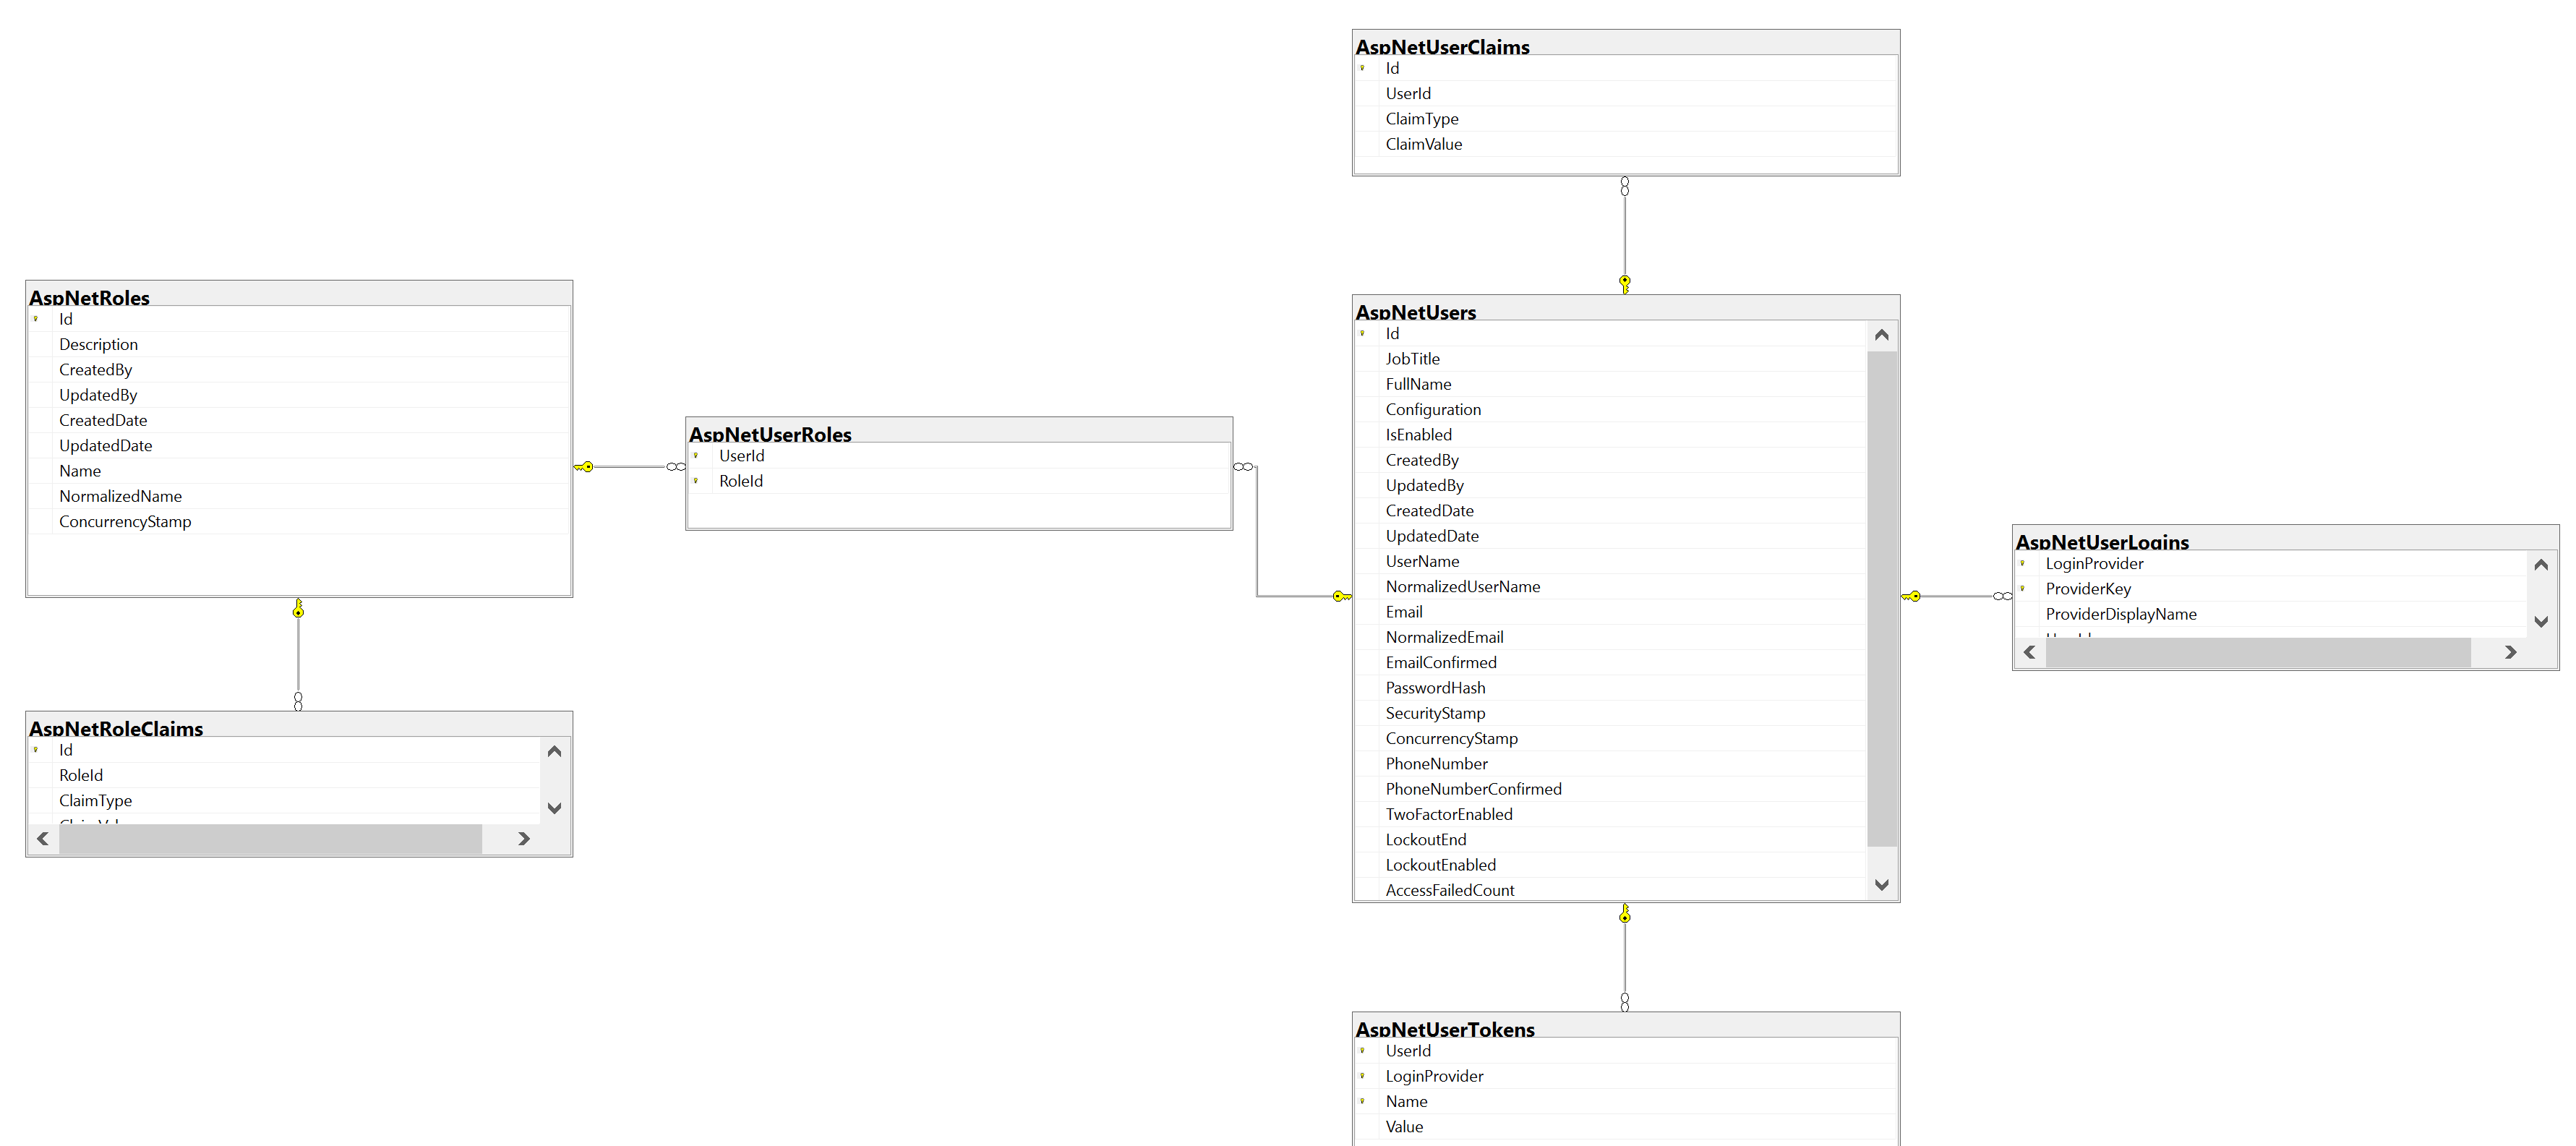Select the AspNetRoles table title

coord(89,298)
